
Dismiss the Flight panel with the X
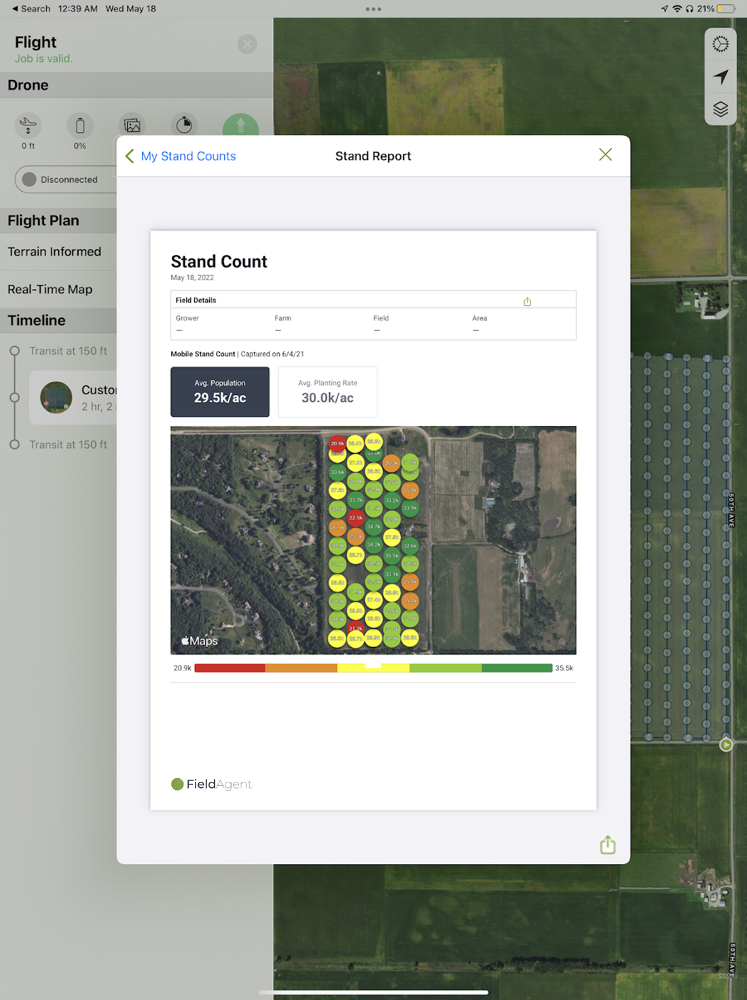[x=247, y=45]
